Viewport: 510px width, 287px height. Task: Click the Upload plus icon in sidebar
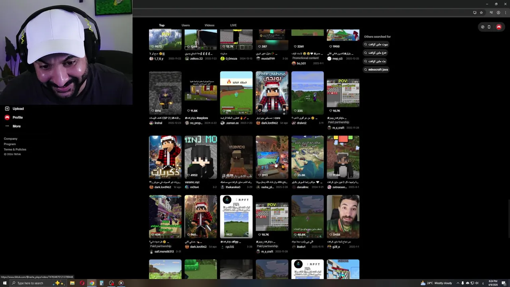[x=7, y=108]
